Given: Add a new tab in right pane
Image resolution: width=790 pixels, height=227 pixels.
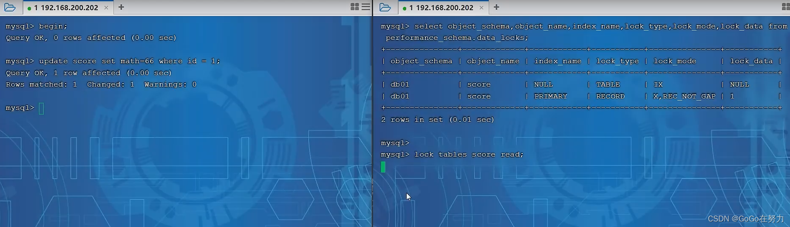Looking at the screenshot, I should click(496, 7).
